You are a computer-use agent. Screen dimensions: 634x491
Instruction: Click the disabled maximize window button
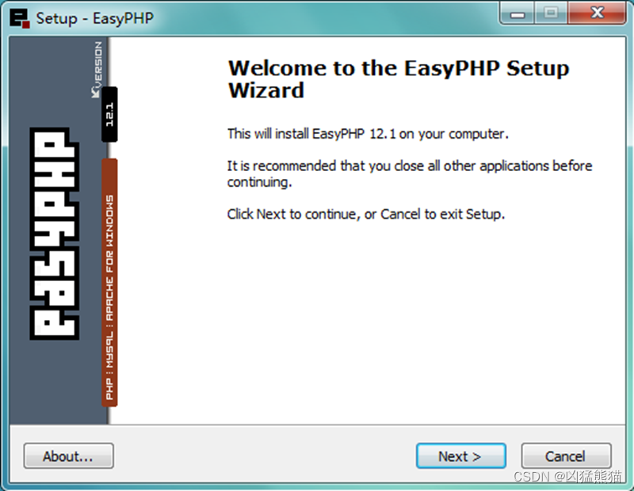point(551,13)
